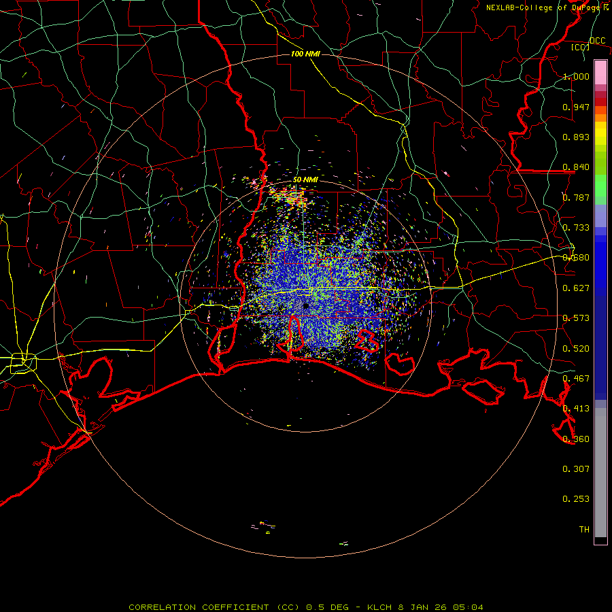Image resolution: width=612 pixels, height=612 pixels.
Task: Pick the gray segment of color scale
Action: click(600, 473)
